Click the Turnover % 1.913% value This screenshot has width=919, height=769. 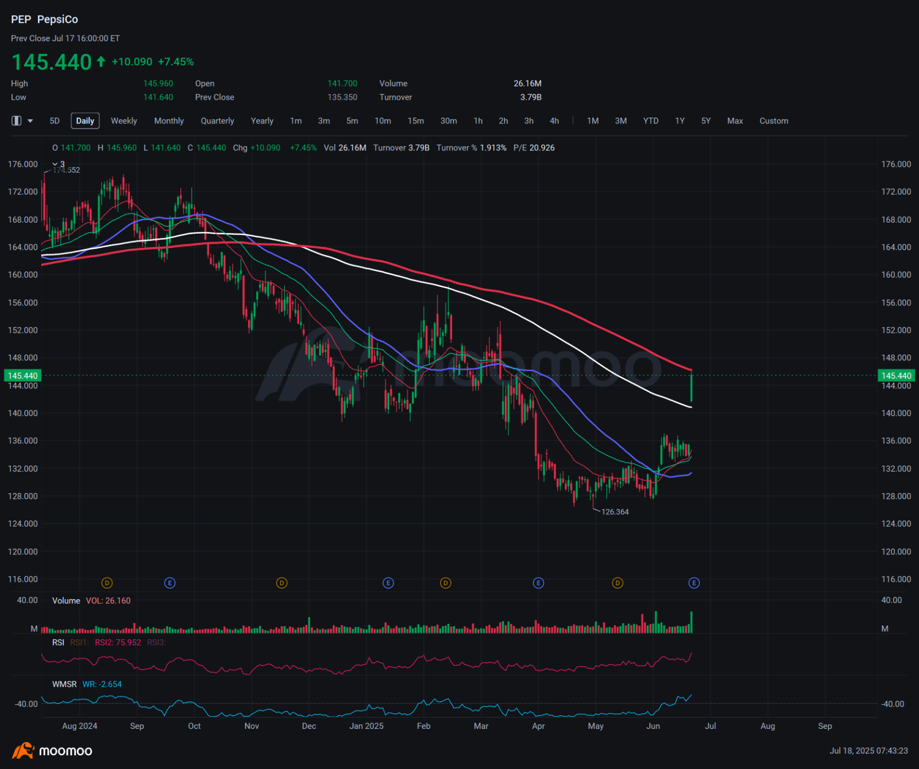[472, 148]
